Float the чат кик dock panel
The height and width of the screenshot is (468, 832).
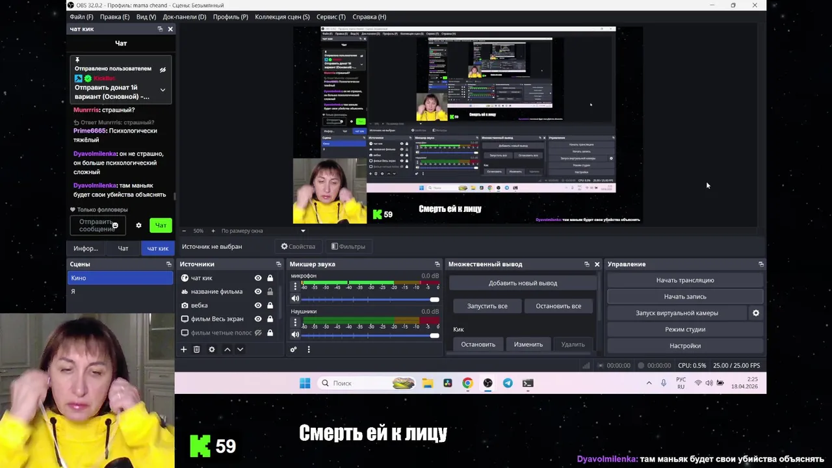pos(160,29)
